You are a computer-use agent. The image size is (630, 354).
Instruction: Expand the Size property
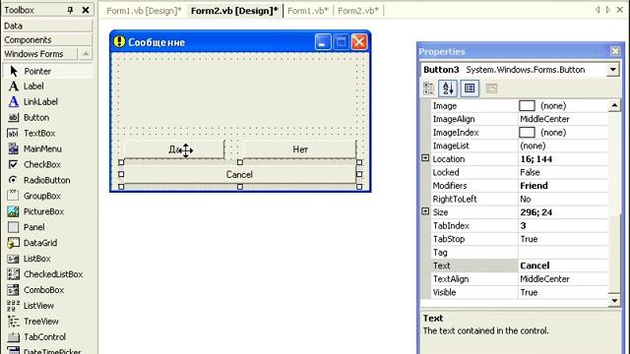pyautogui.click(x=425, y=211)
